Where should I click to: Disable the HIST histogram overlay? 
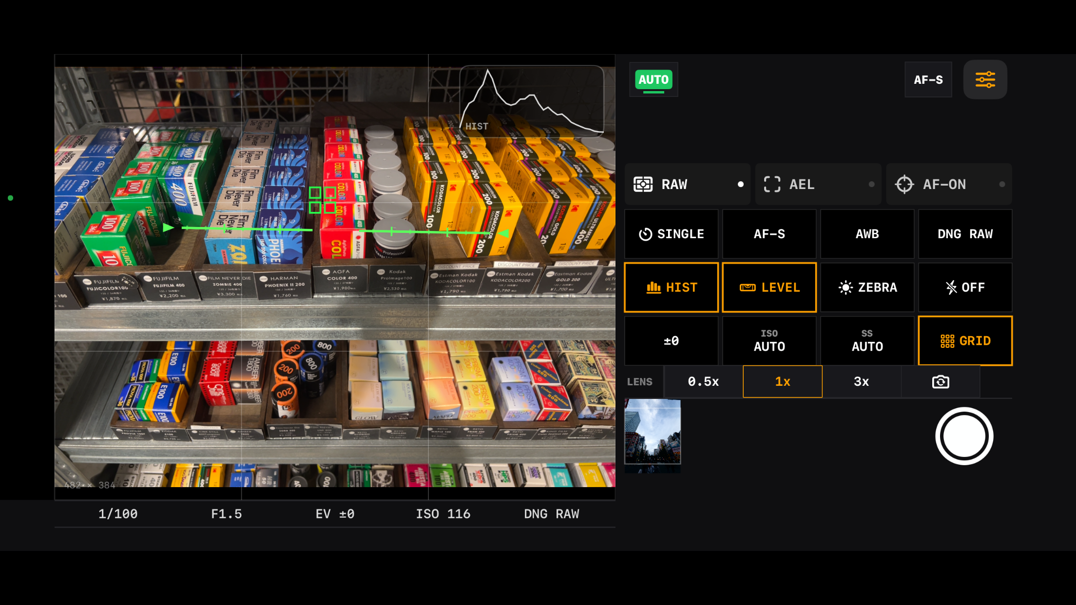[671, 287]
